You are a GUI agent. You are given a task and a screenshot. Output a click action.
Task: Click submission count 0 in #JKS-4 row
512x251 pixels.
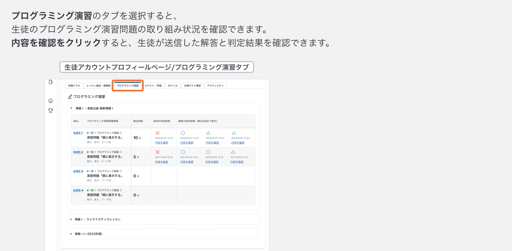(x=135, y=195)
